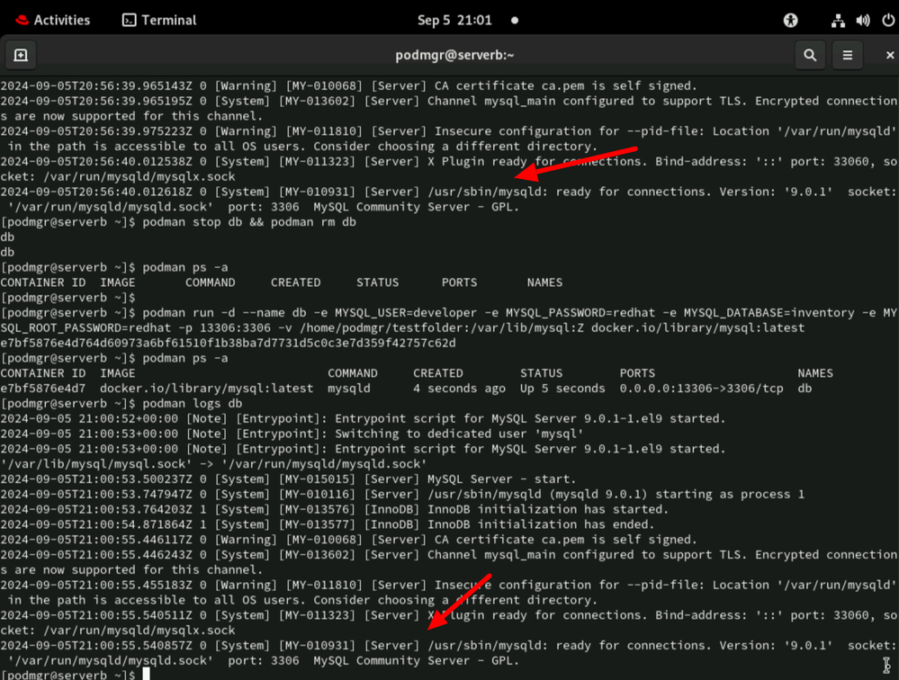Click the 'podman logs db' command line
This screenshot has width=899, height=680.
(x=191, y=403)
